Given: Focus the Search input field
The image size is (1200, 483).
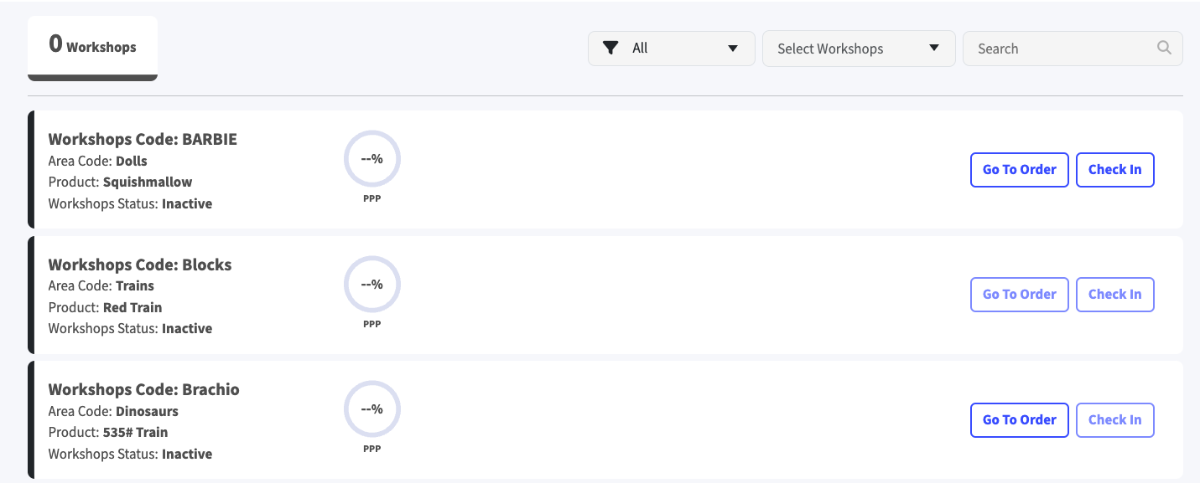Looking at the screenshot, I should click(x=1073, y=49).
